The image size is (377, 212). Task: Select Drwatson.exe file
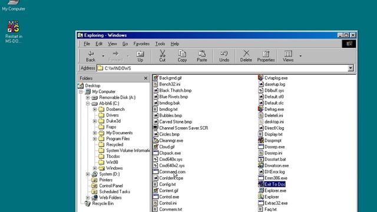point(276,165)
